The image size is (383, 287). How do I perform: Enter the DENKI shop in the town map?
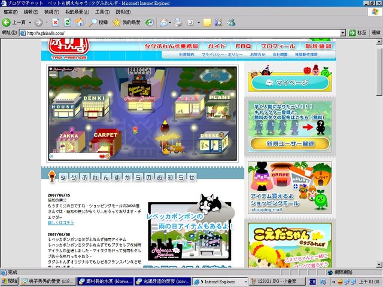96,106
